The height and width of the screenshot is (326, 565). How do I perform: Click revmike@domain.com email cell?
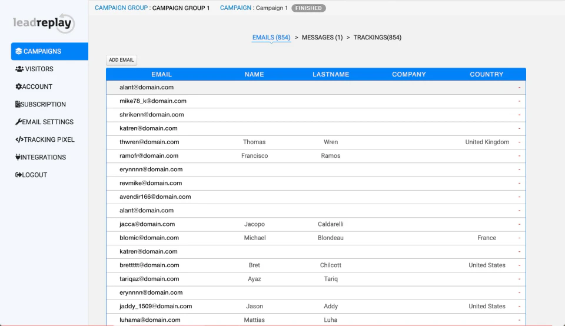coord(151,183)
